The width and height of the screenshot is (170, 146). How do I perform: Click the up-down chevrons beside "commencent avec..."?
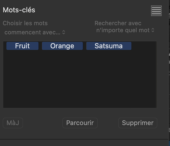(x=64, y=32)
